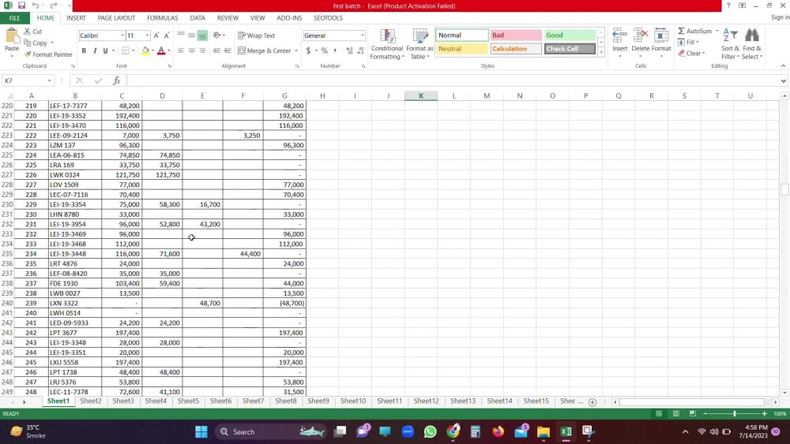
Task: Apply Comma Style format
Action: click(x=335, y=50)
